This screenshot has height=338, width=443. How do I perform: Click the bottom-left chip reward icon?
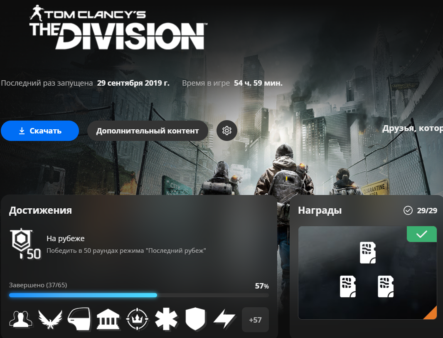tap(348, 286)
